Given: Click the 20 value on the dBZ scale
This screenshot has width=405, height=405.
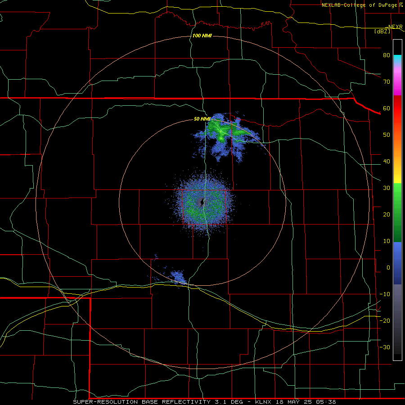Looking at the screenshot, I should [x=387, y=214].
